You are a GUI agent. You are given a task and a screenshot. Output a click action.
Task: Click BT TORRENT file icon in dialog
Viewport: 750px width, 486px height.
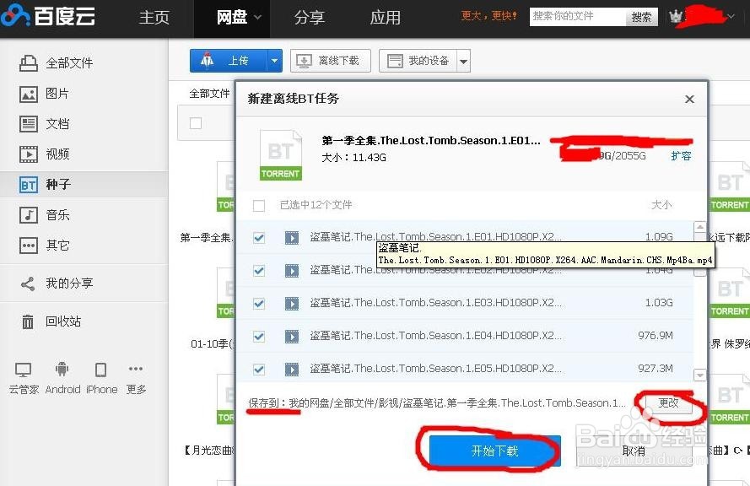point(281,155)
